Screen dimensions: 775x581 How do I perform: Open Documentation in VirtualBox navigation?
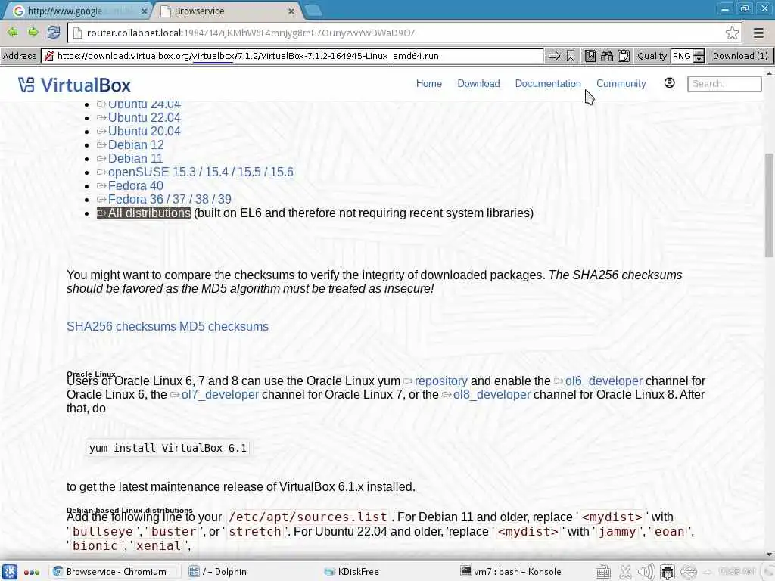point(548,83)
